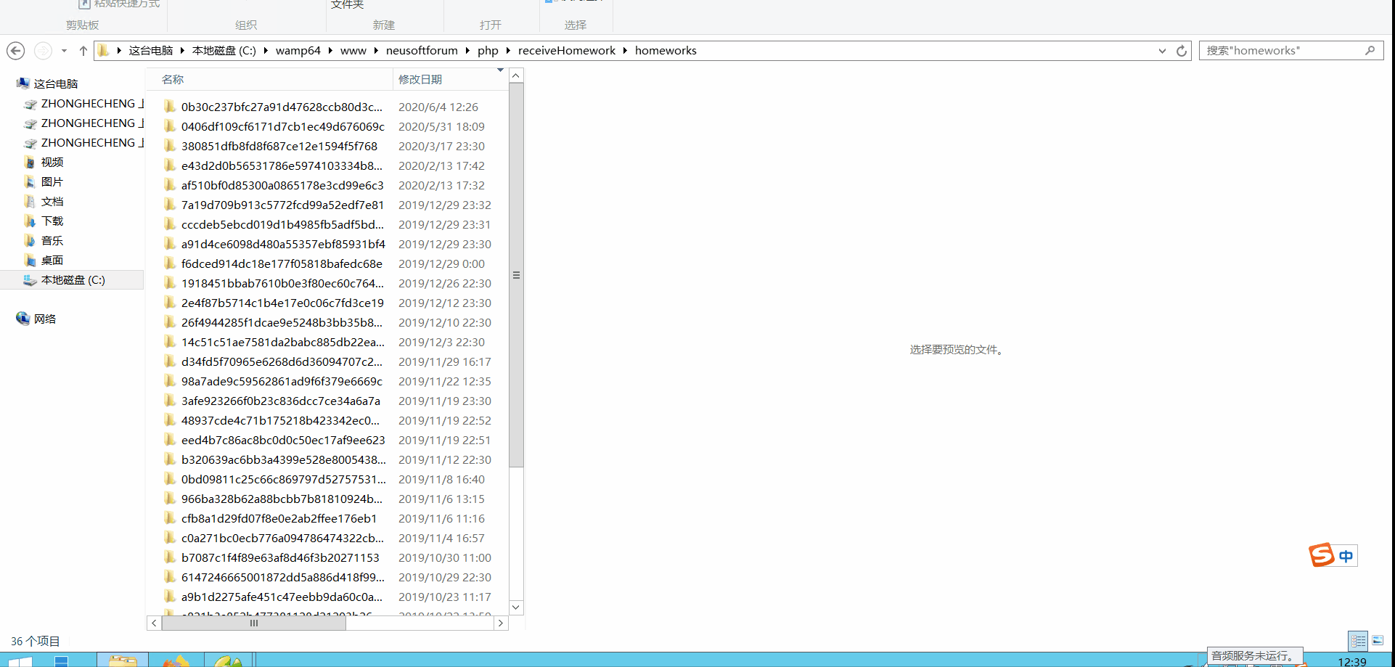
Task: Open 桌面 folder icon in sidebar
Action: [30, 260]
